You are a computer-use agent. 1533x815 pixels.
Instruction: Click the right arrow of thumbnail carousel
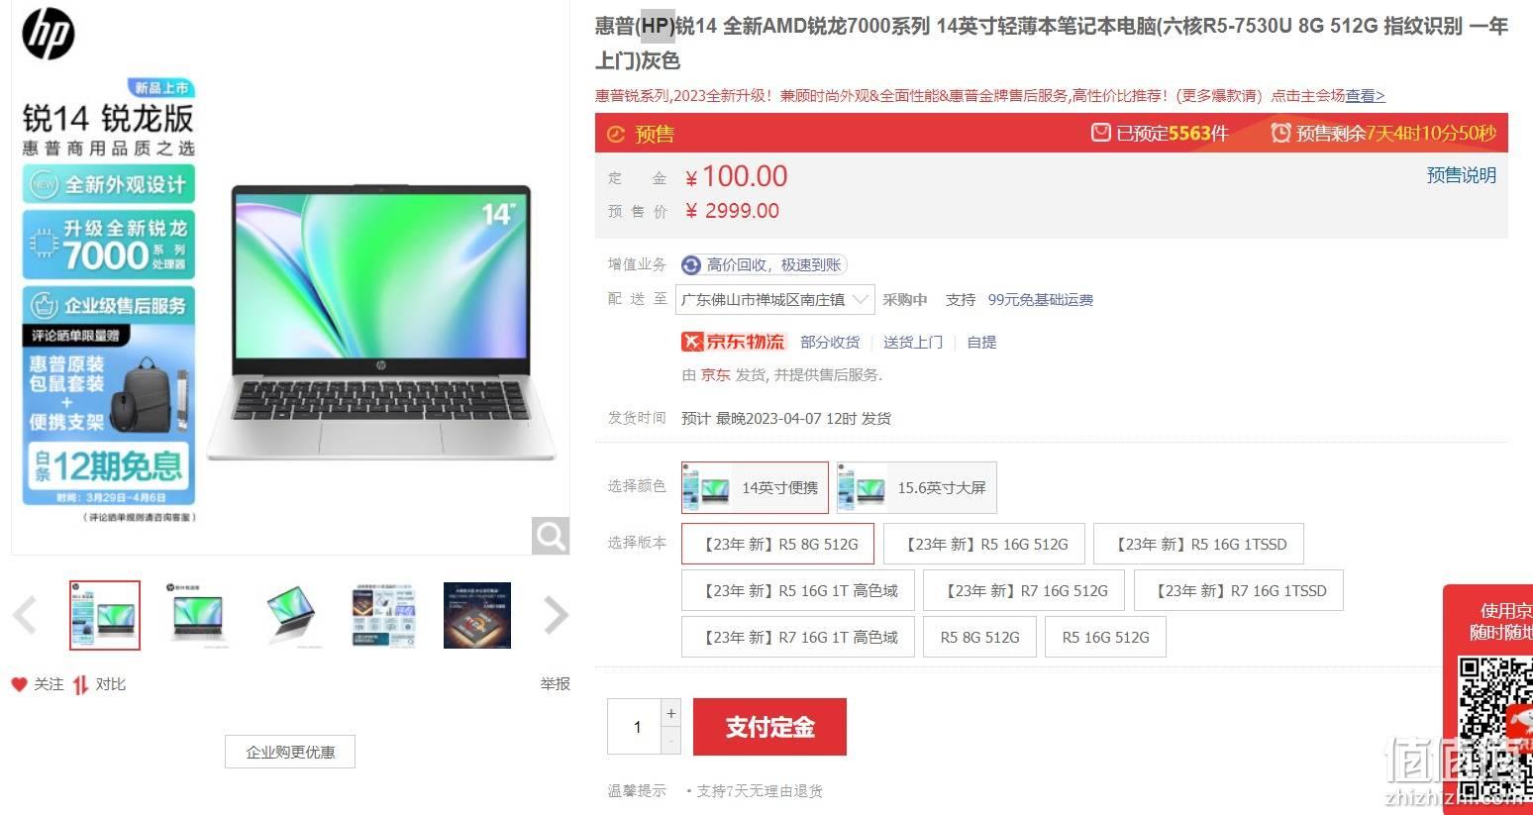pos(557,615)
